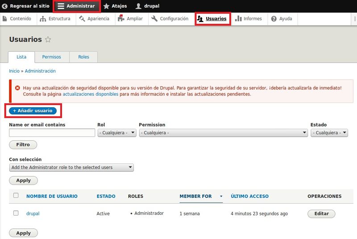357x239 pixels.
Task: Open the Permission filter dropdown
Action: [x=224, y=133]
